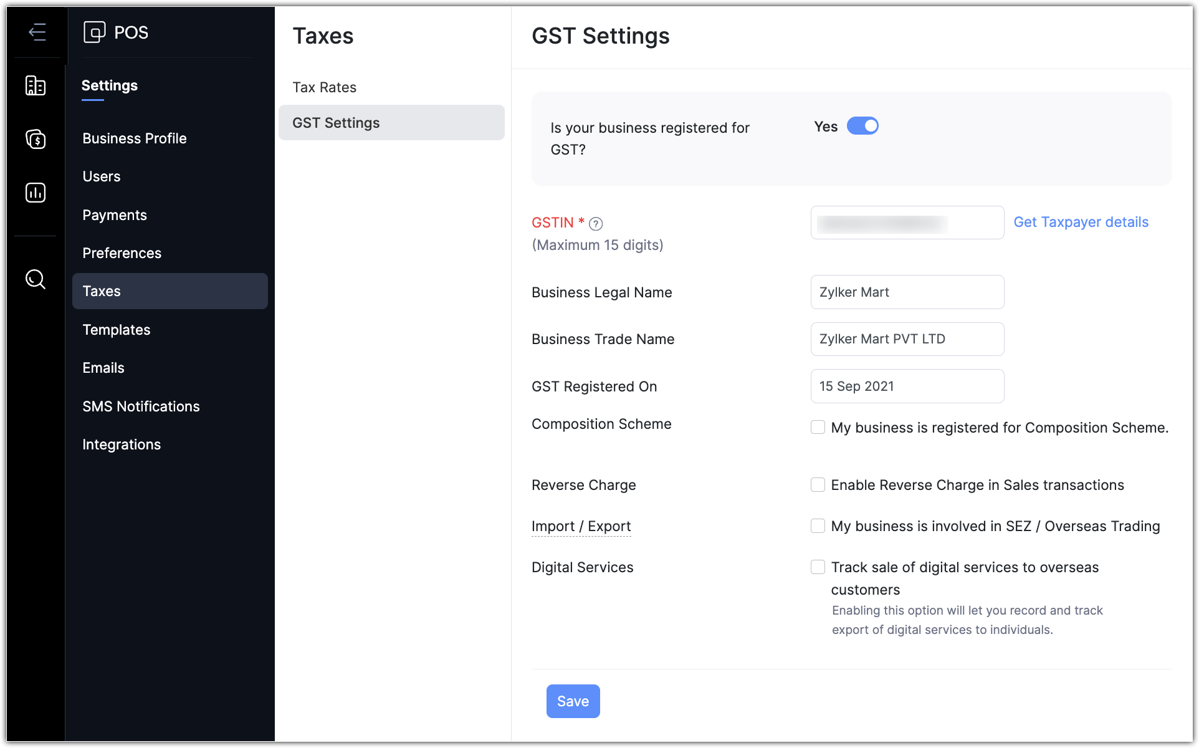Check SEZ / Overseas Trading checkbox
Screen dimensions: 1199x748
tap(818, 526)
